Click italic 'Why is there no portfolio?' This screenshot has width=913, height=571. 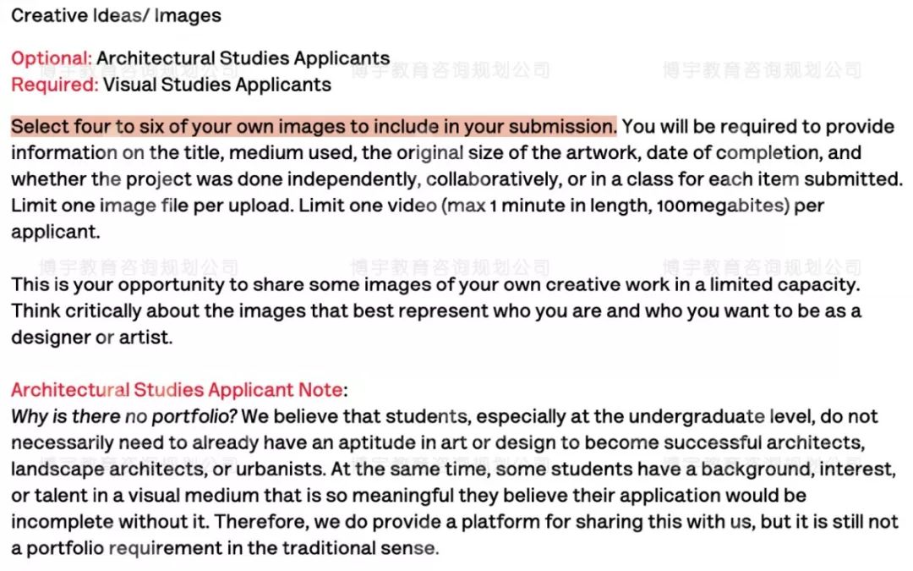click(124, 416)
